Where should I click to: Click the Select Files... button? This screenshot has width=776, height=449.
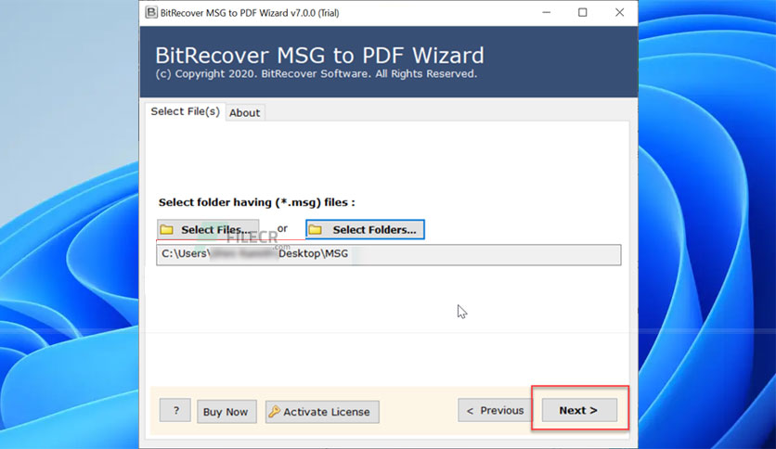(x=208, y=230)
